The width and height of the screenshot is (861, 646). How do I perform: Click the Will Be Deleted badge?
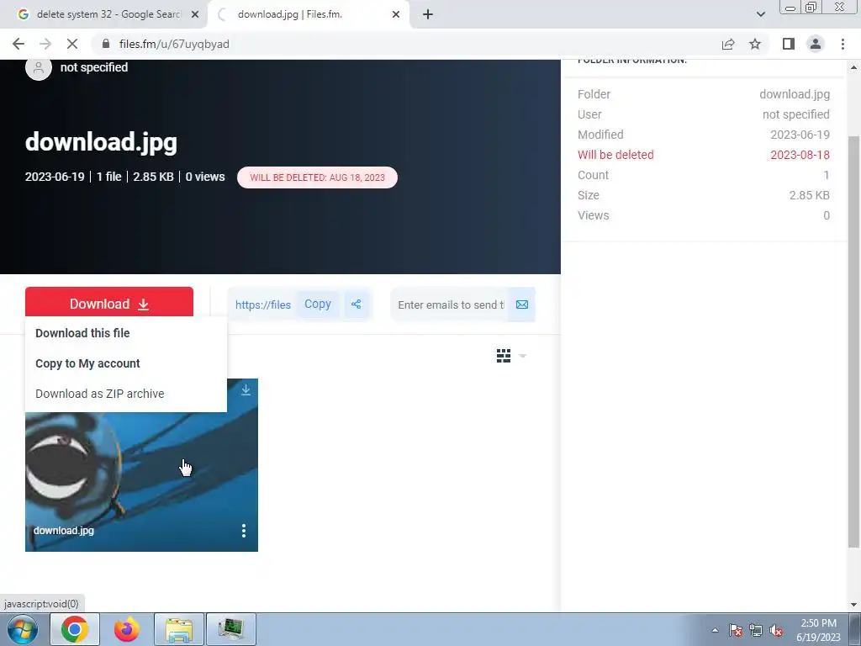317,177
